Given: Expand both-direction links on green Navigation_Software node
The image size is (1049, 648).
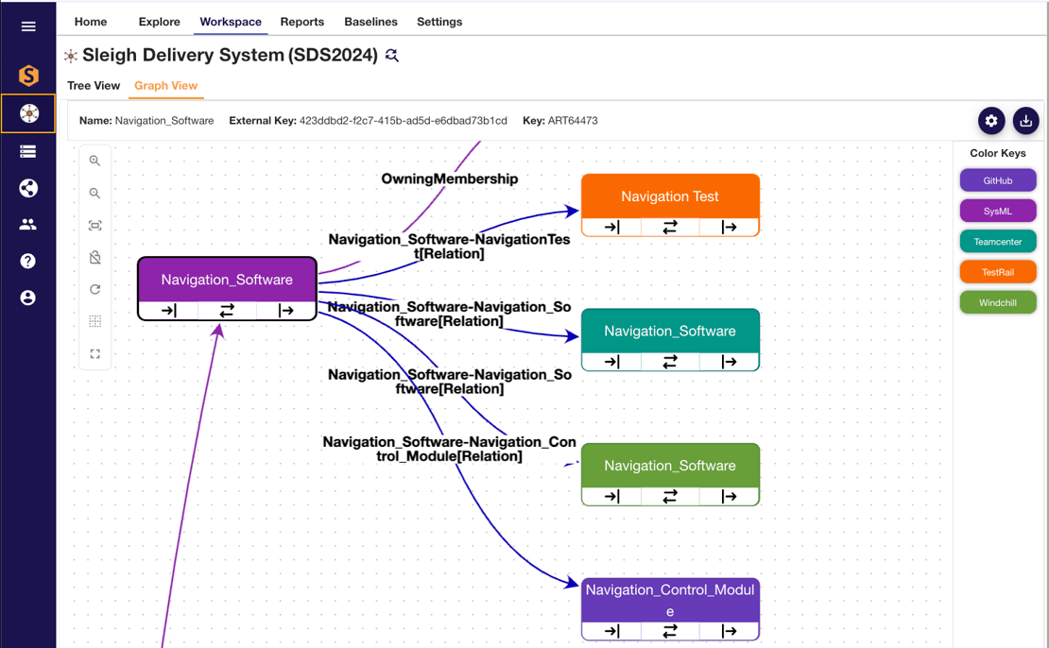Looking at the screenshot, I should click(x=670, y=496).
